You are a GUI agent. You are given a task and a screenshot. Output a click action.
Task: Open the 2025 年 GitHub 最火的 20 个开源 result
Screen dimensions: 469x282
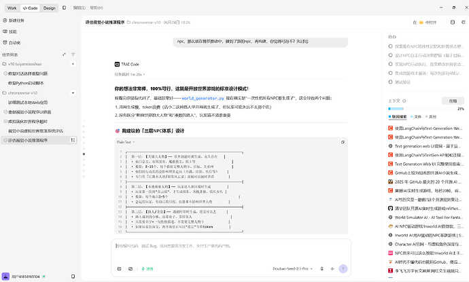[x=425, y=182]
